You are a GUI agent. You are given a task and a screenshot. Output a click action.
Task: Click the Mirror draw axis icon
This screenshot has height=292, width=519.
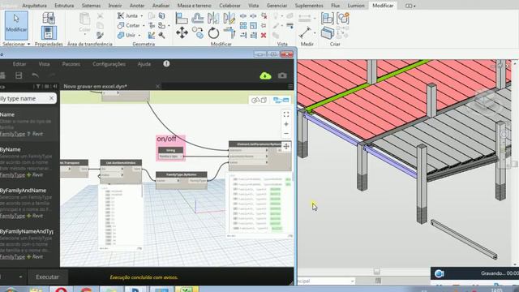(x=229, y=18)
